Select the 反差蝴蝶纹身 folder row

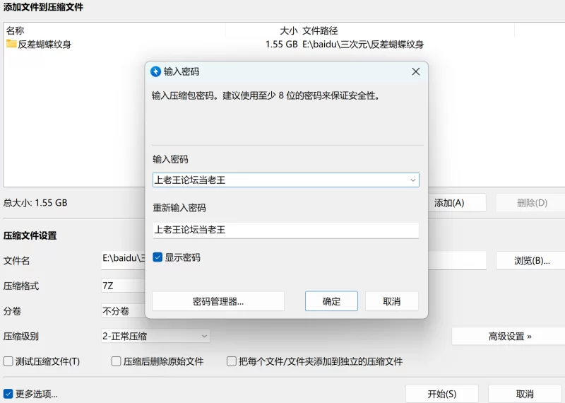click(x=285, y=45)
